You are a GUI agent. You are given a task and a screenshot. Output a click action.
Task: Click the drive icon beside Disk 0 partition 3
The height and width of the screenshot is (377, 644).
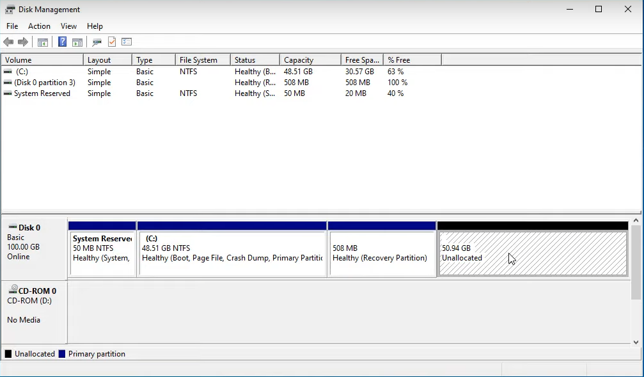coord(8,82)
